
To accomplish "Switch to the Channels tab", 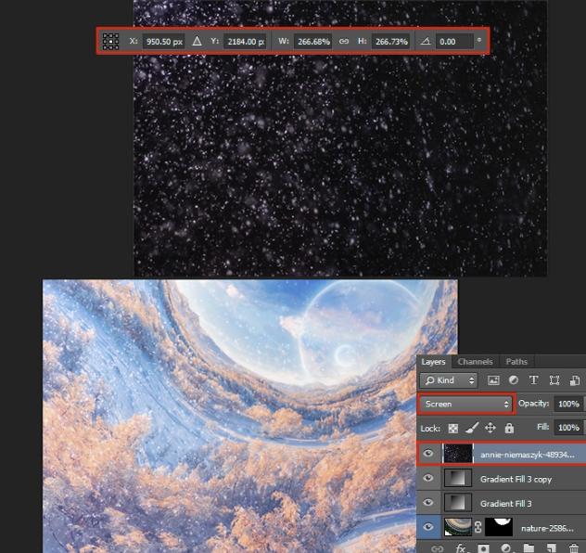I will 475,362.
